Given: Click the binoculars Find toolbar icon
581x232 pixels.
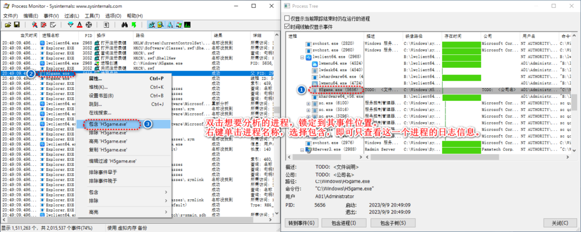Looking at the screenshot, I should pos(124,25).
